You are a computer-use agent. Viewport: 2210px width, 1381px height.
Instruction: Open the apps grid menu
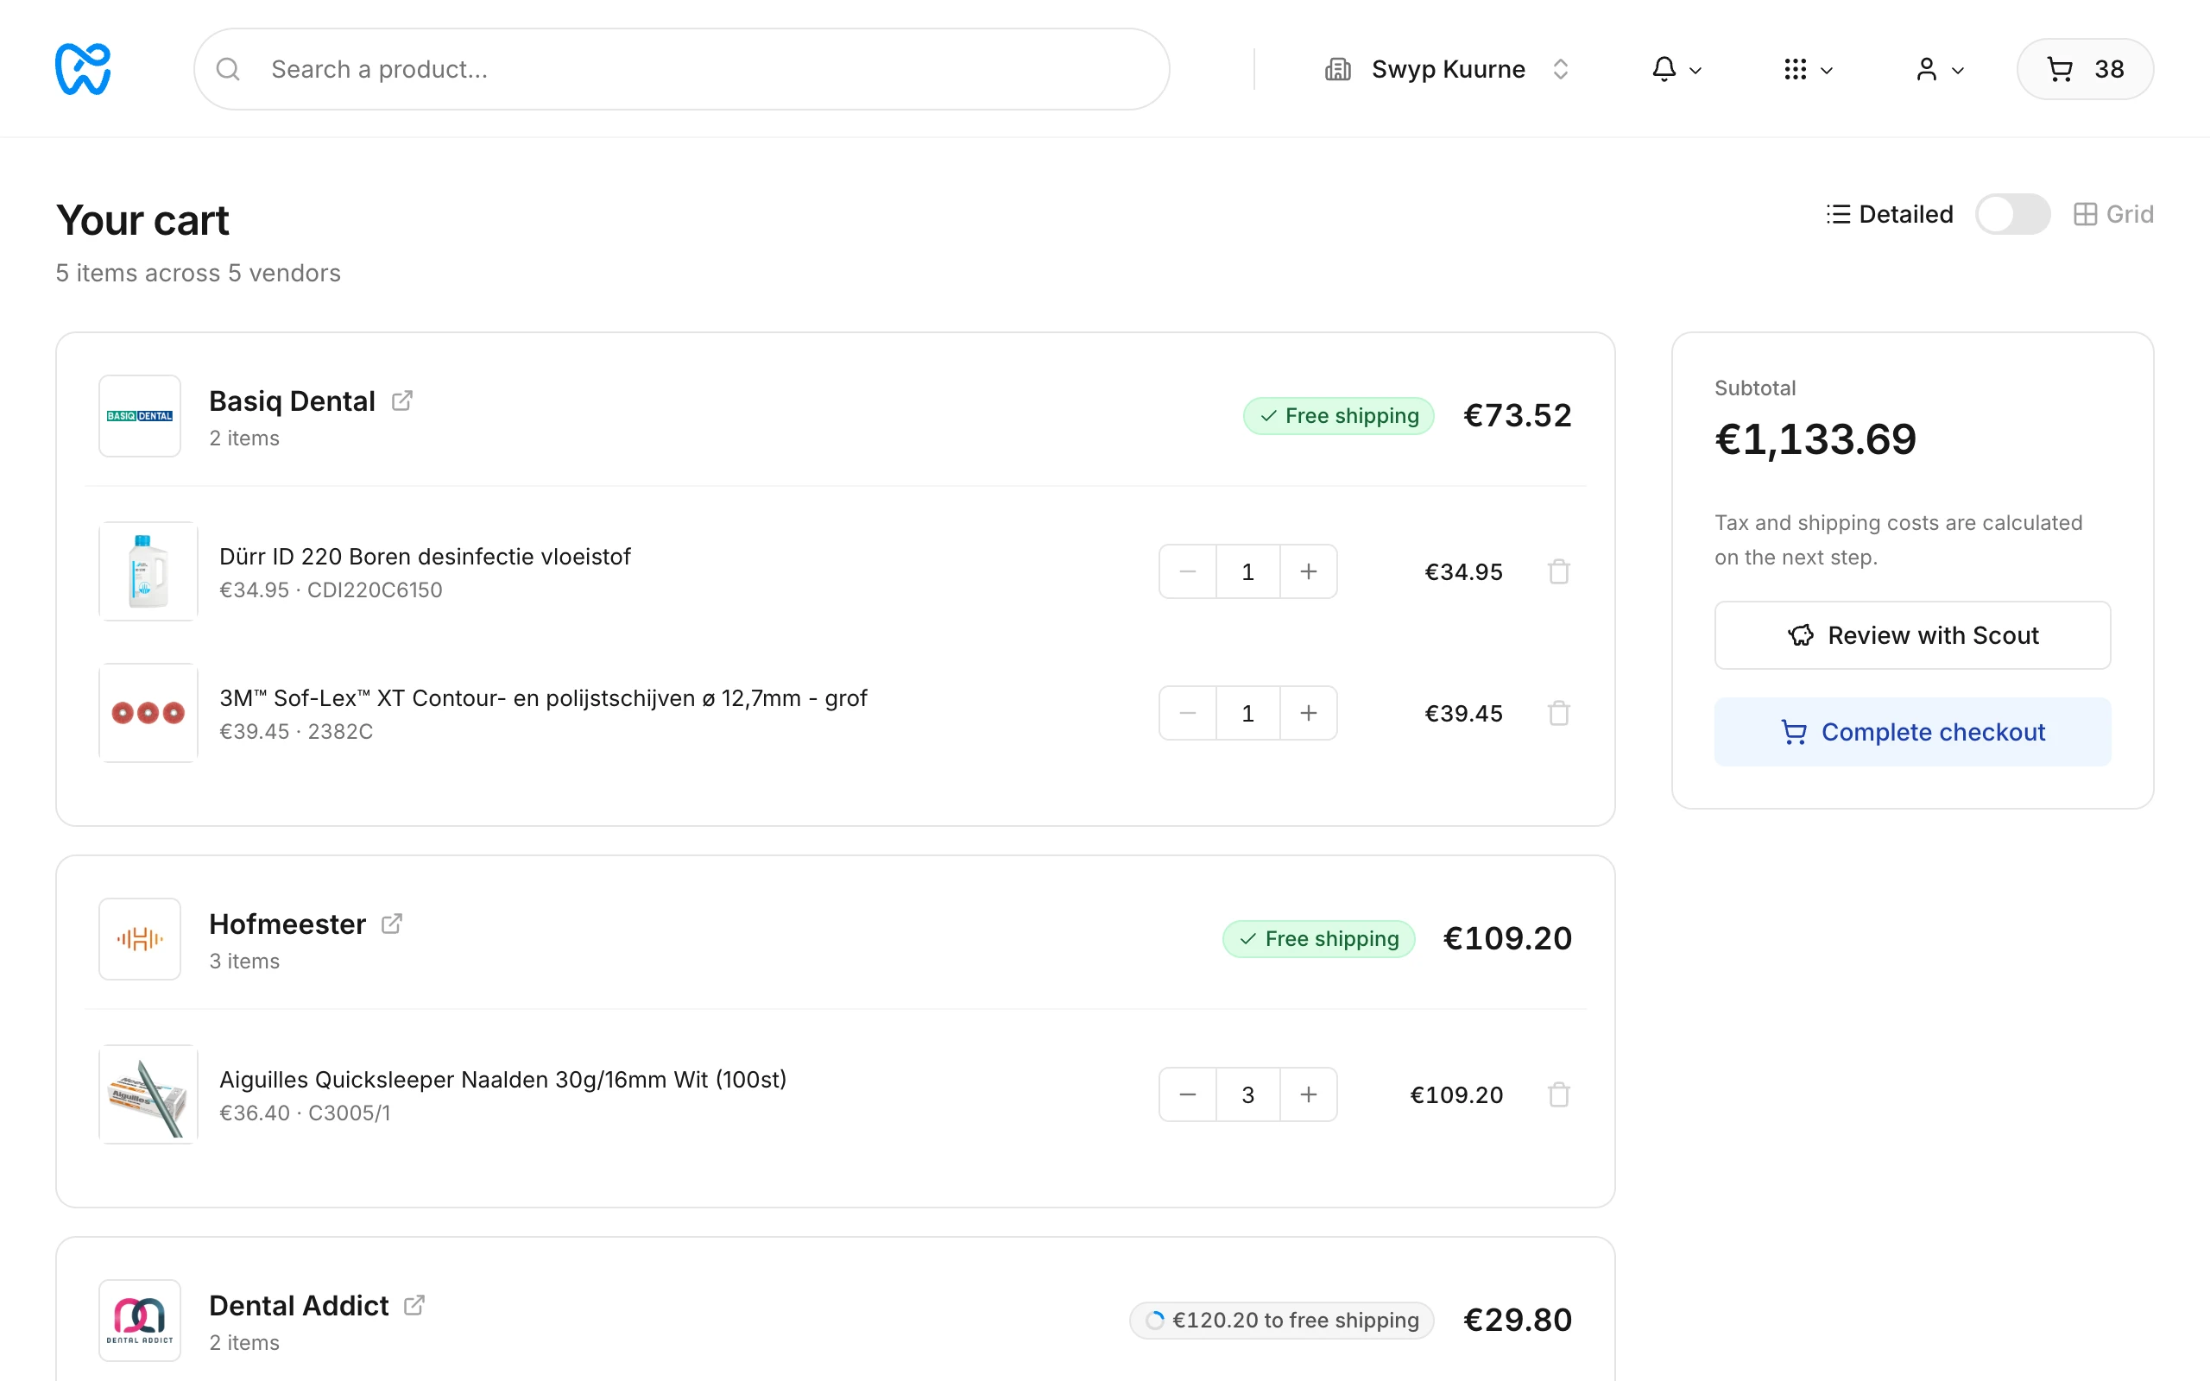click(1807, 69)
